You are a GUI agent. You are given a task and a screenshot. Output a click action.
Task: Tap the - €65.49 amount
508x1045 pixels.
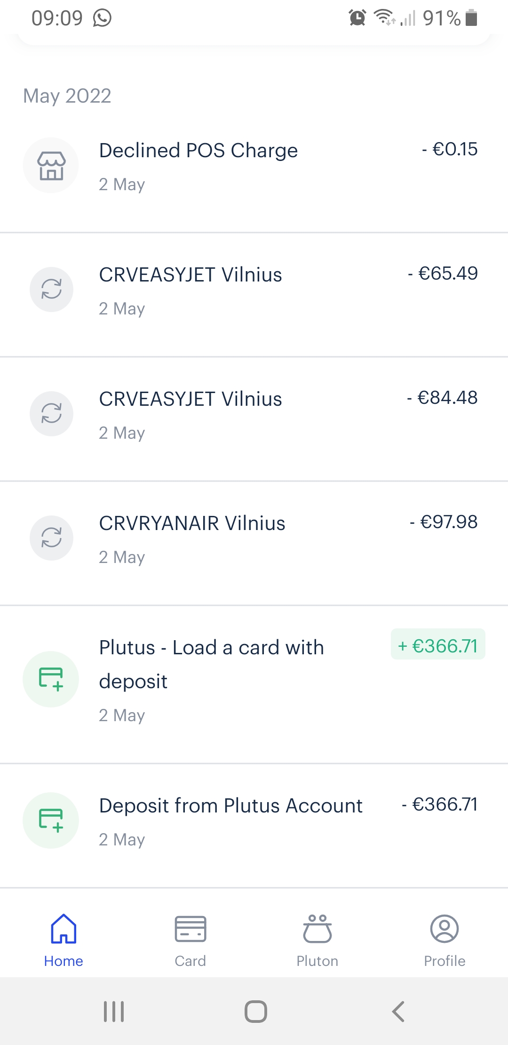click(x=443, y=273)
